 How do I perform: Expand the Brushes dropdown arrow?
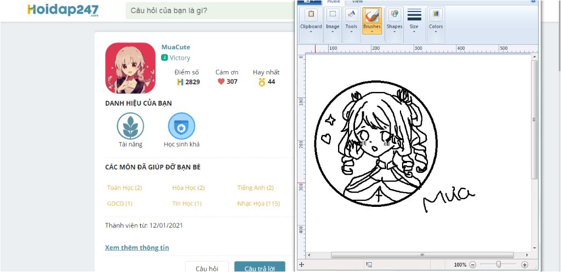pos(372,31)
